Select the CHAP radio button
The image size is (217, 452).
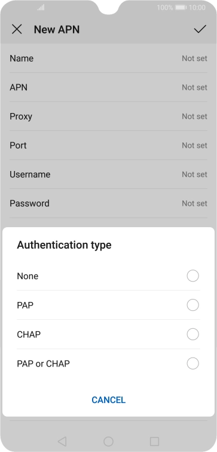(x=193, y=334)
